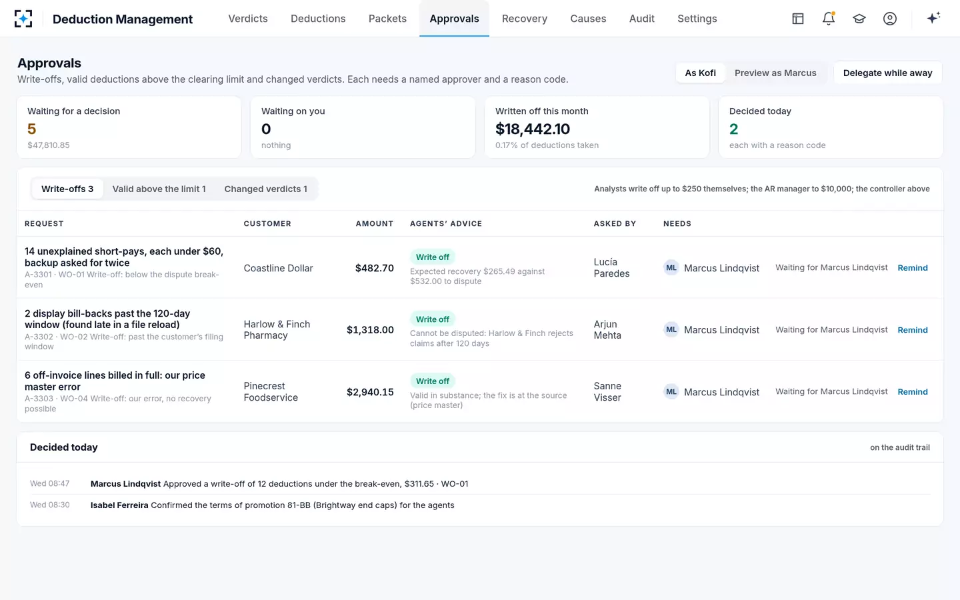Click the Isabel Ferreira entry at Wed 08:30
The image size is (960, 600).
pyautogui.click(x=480, y=505)
